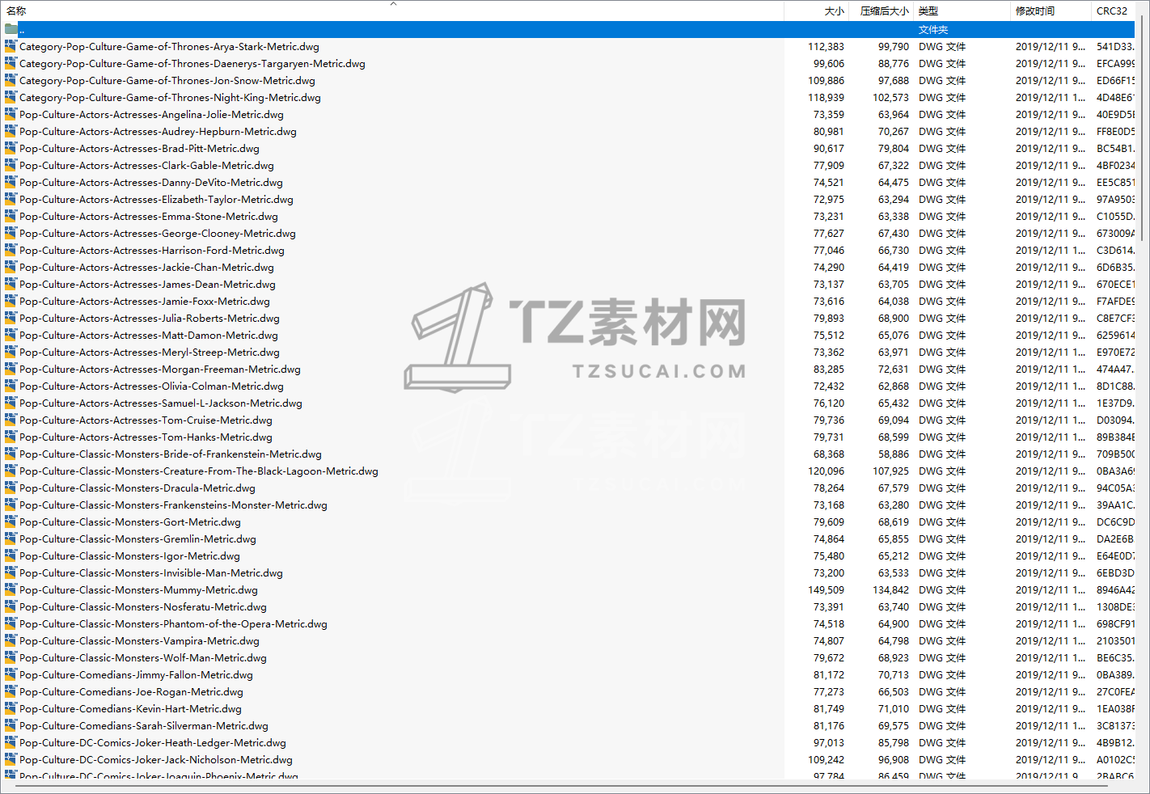This screenshot has height=794, width=1150.
Task: Click the modified date of the Gort-Metric.dwg row
Action: (x=1051, y=522)
